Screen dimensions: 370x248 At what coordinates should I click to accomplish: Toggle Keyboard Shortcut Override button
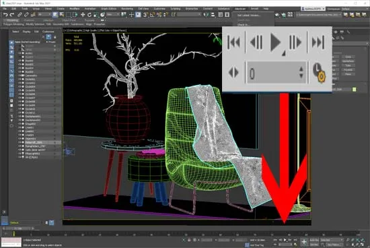pyautogui.click(x=138, y=15)
